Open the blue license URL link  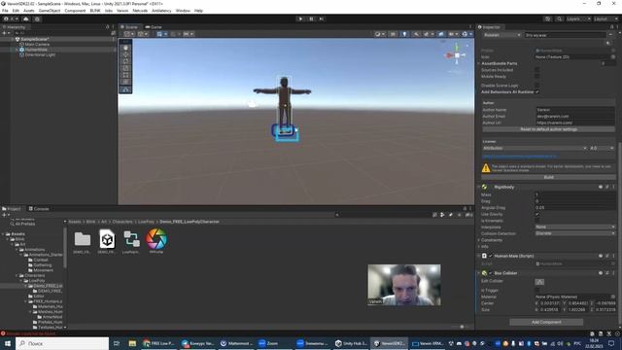coord(520,157)
